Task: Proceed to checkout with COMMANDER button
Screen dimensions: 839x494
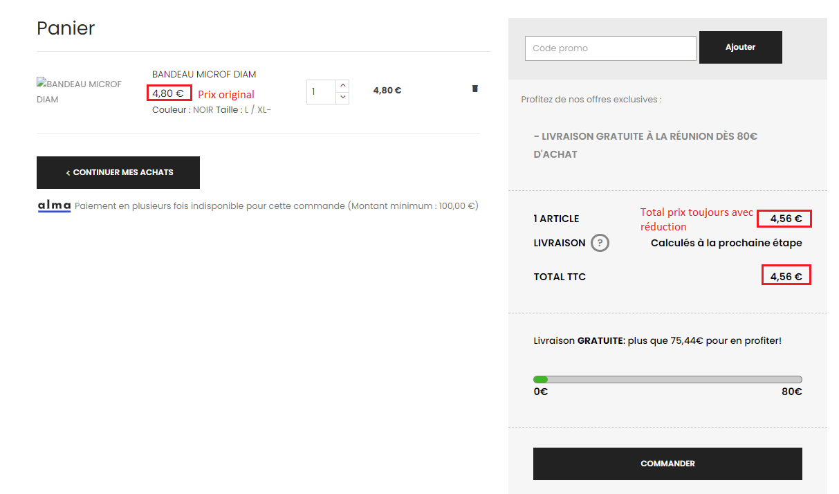Action: click(x=667, y=464)
